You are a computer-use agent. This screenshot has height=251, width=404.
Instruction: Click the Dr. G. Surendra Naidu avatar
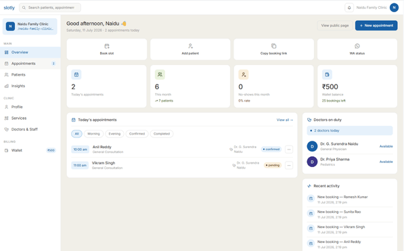point(312,146)
